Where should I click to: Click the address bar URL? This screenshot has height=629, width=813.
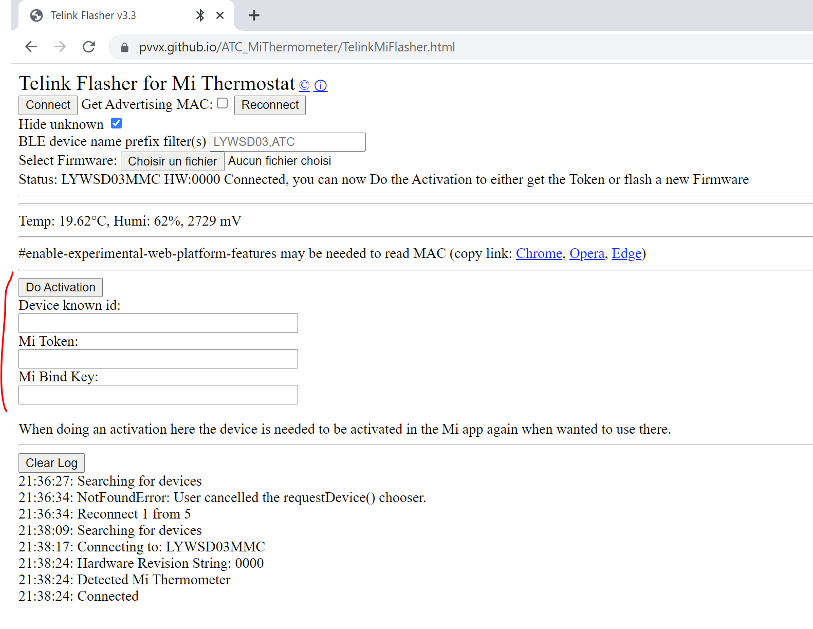point(297,47)
